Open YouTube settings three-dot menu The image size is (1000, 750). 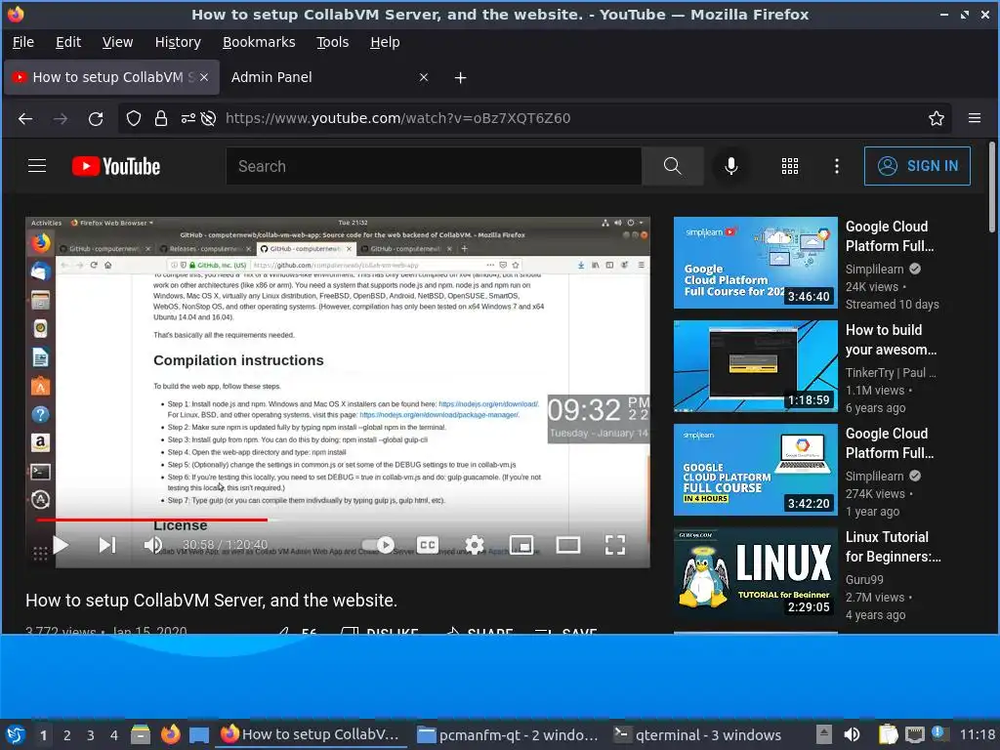click(837, 166)
